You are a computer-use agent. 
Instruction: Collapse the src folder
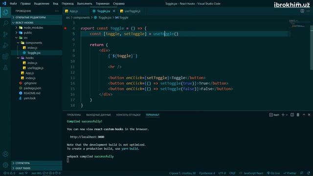37,38
